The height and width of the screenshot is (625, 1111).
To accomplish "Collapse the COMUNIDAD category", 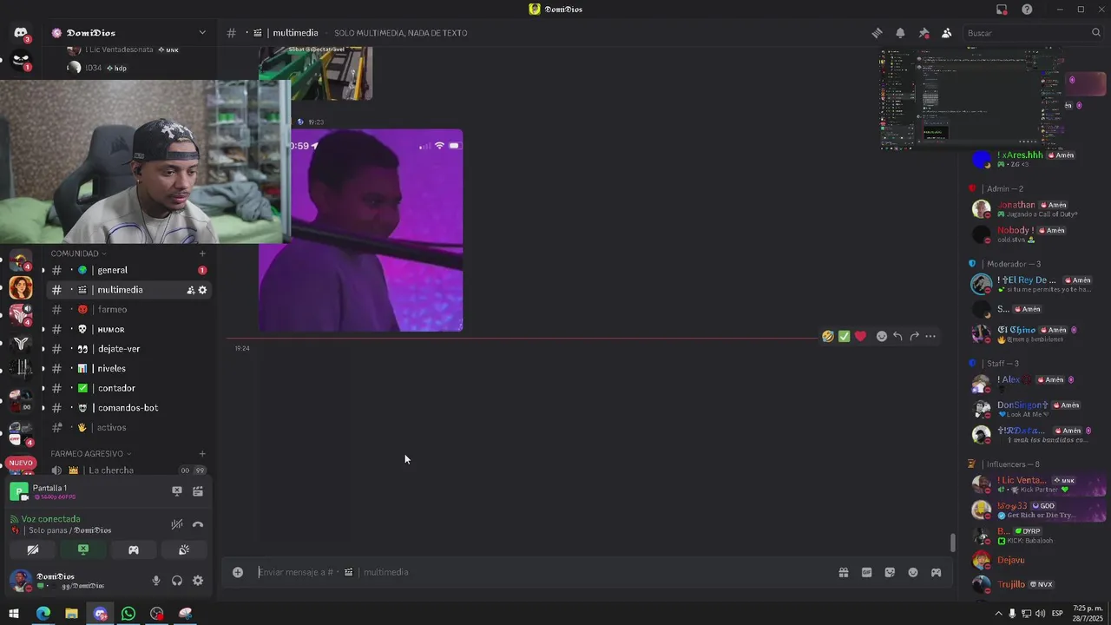I will pyautogui.click(x=78, y=253).
